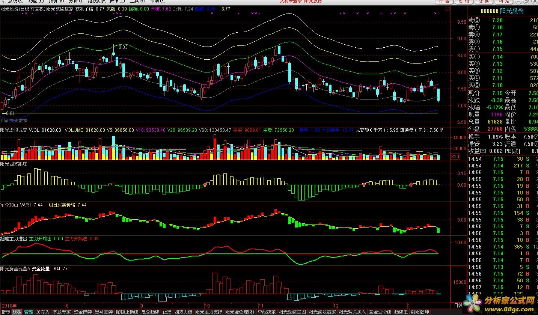Click the 阳光资金流量A panel title
This screenshot has width=538, height=315.
15,268
